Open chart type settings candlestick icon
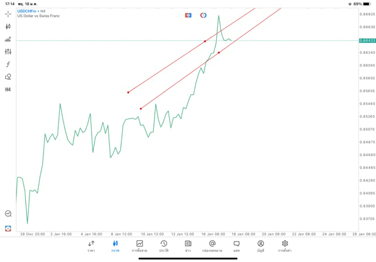 [8, 26]
